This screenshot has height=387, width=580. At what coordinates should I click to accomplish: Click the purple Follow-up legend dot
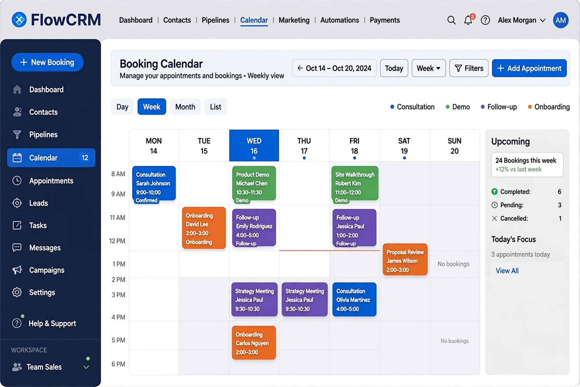click(482, 107)
